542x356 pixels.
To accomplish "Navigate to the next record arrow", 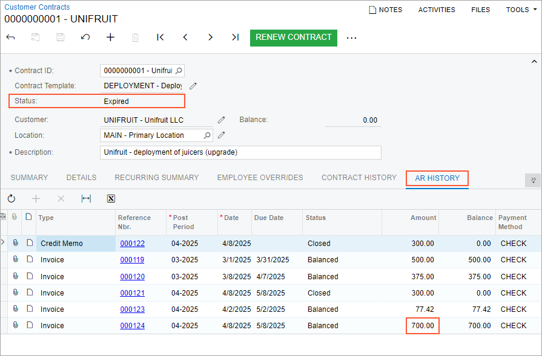I will coord(210,37).
